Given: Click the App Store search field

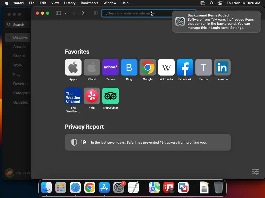Looking at the screenshot, I should click(18, 24).
